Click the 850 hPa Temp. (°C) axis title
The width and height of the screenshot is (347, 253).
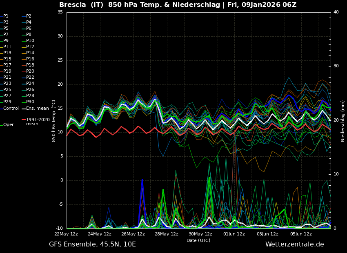54,121
